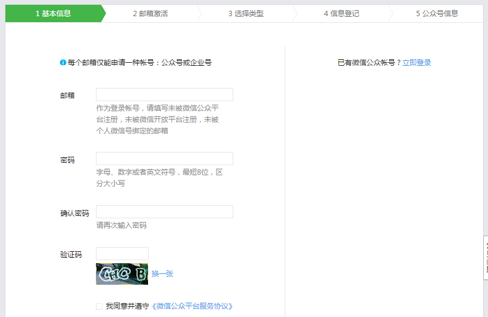Viewport: 488px width, 317px height.
Task: Click the 密码 field label
Action: 67,160
